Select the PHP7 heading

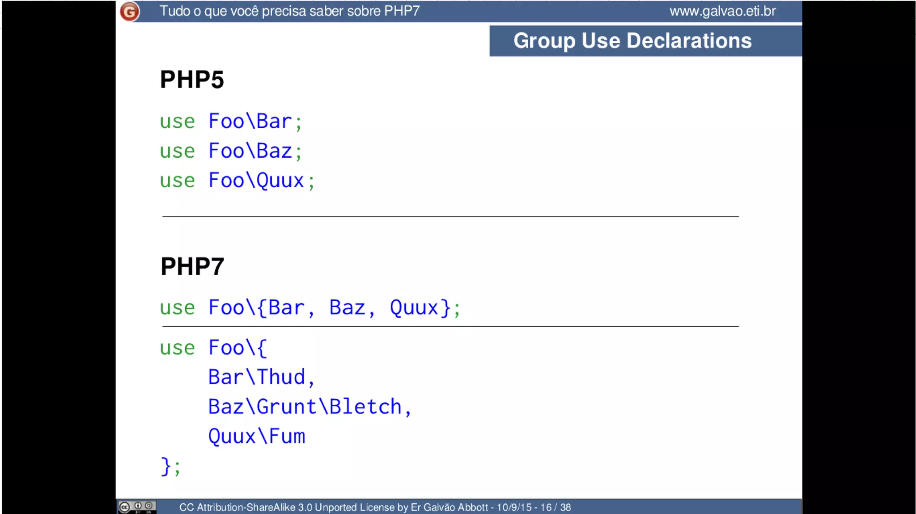(x=192, y=266)
